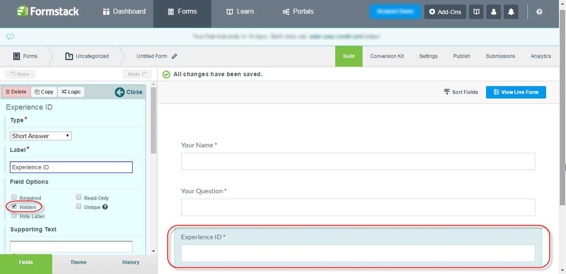Screen dimensions: 566x274
Task: Open the Submissions tab
Action: [x=500, y=56]
